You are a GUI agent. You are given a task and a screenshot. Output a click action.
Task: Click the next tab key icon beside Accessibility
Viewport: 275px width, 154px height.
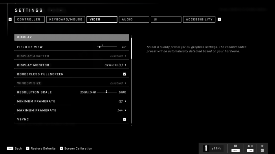[x=219, y=20]
